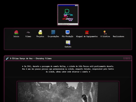Click the Contato icon with lightbulb
Viewport: 136px width, 102px height.
(68, 43)
